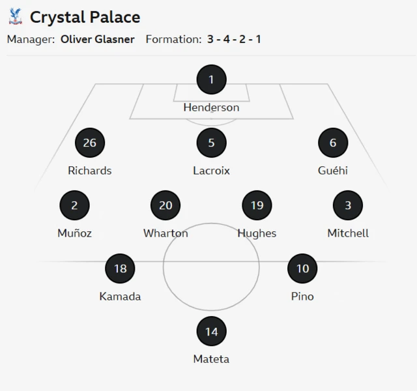Select Hughes' number 19 circle
The image size is (417, 391).
(257, 205)
